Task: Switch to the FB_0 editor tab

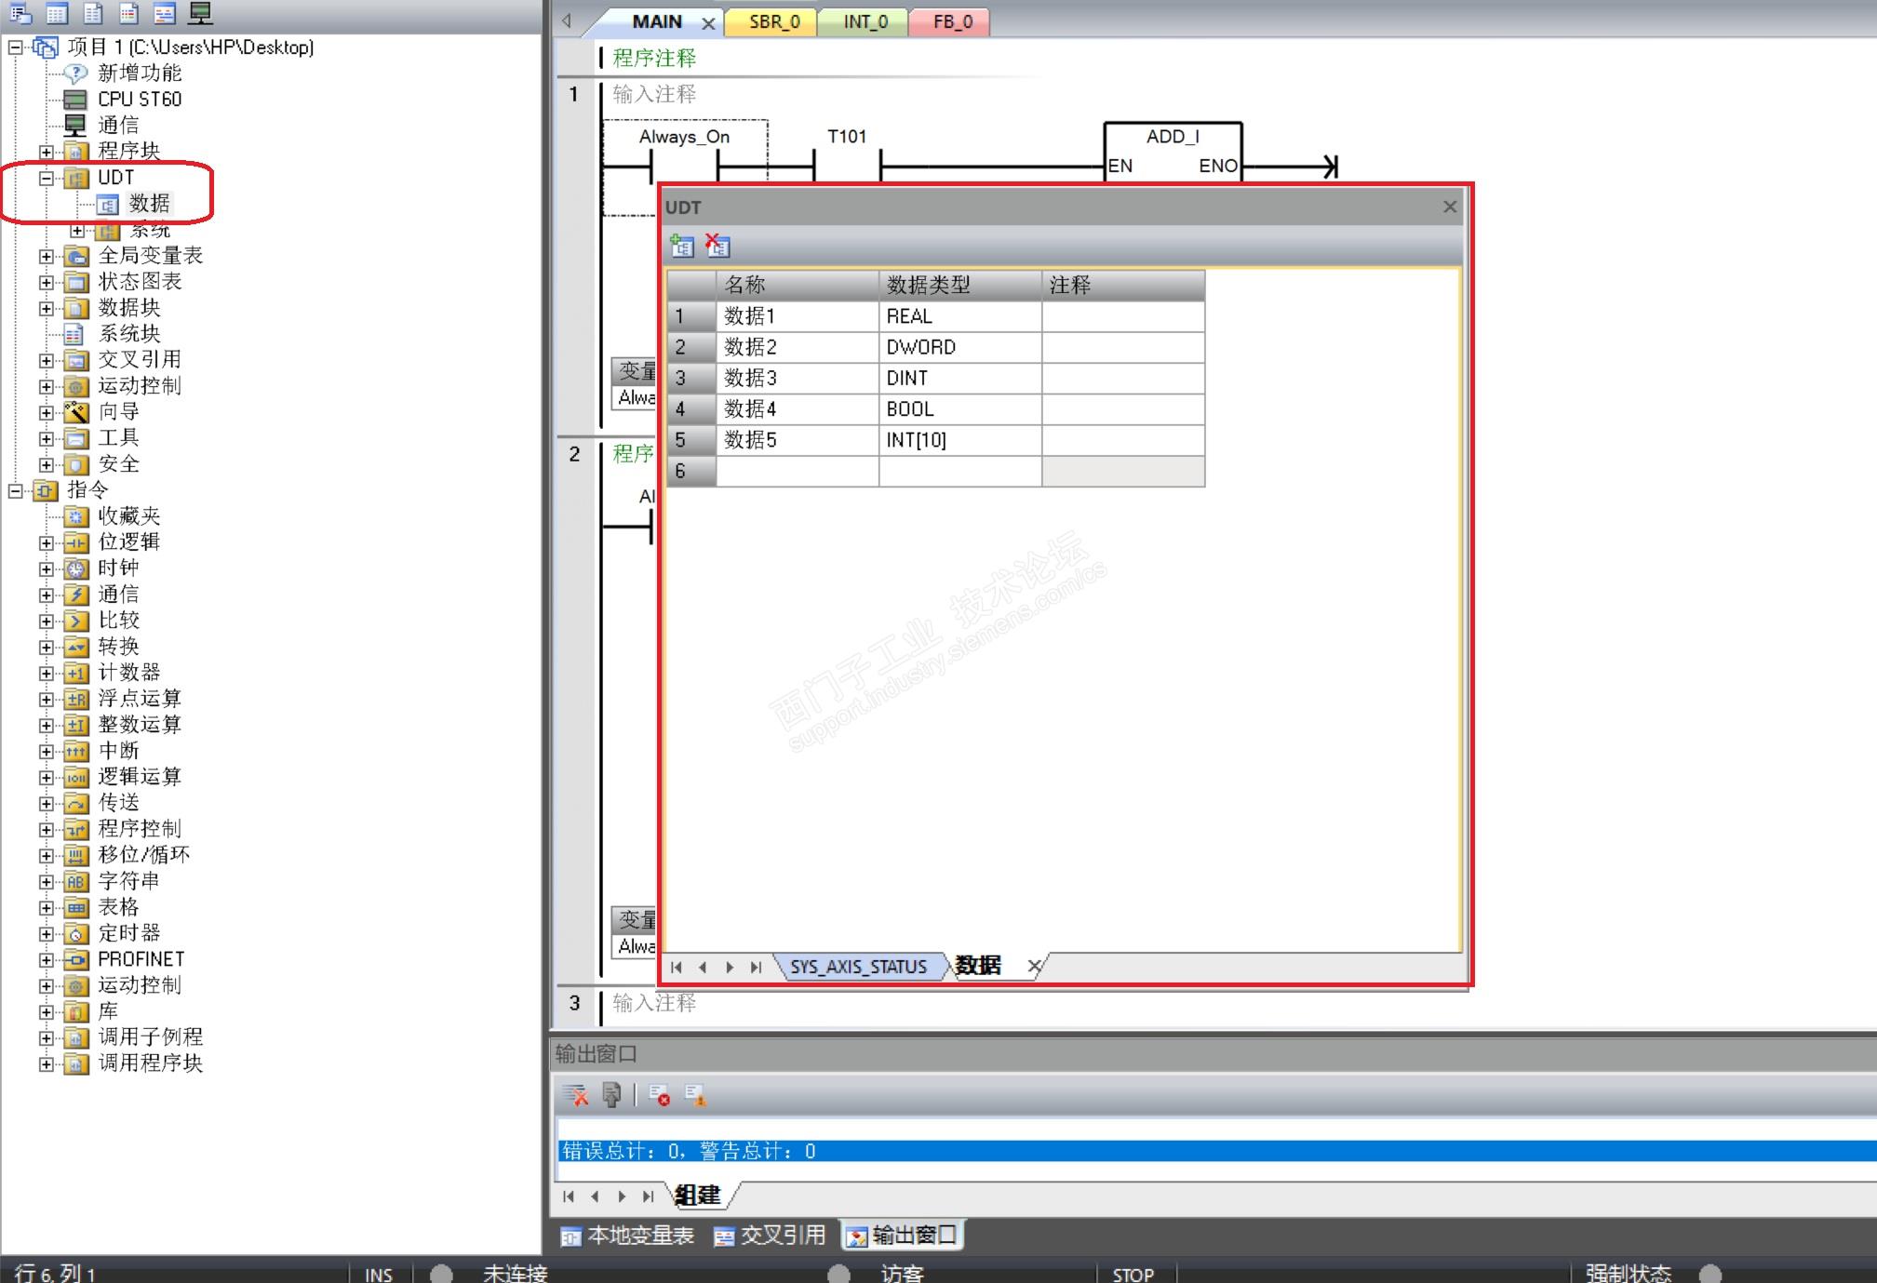Action: [952, 21]
